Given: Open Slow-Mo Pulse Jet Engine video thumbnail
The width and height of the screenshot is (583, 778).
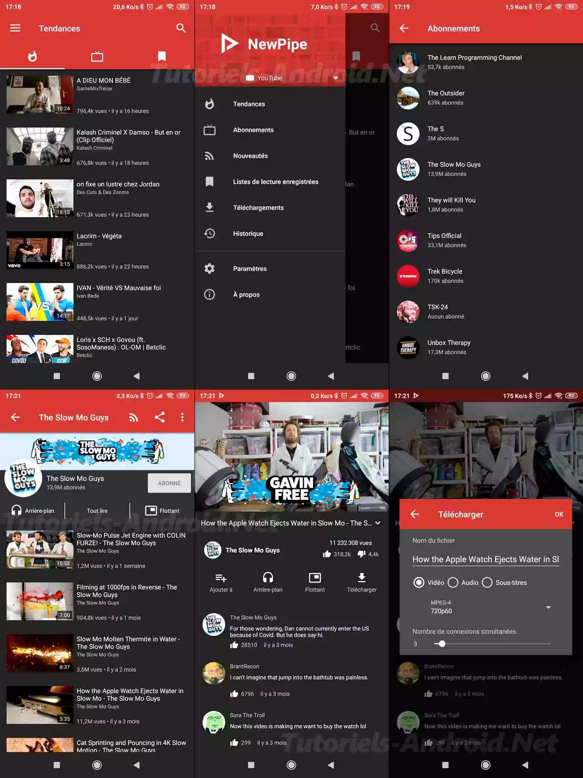Looking at the screenshot, I should [x=40, y=549].
